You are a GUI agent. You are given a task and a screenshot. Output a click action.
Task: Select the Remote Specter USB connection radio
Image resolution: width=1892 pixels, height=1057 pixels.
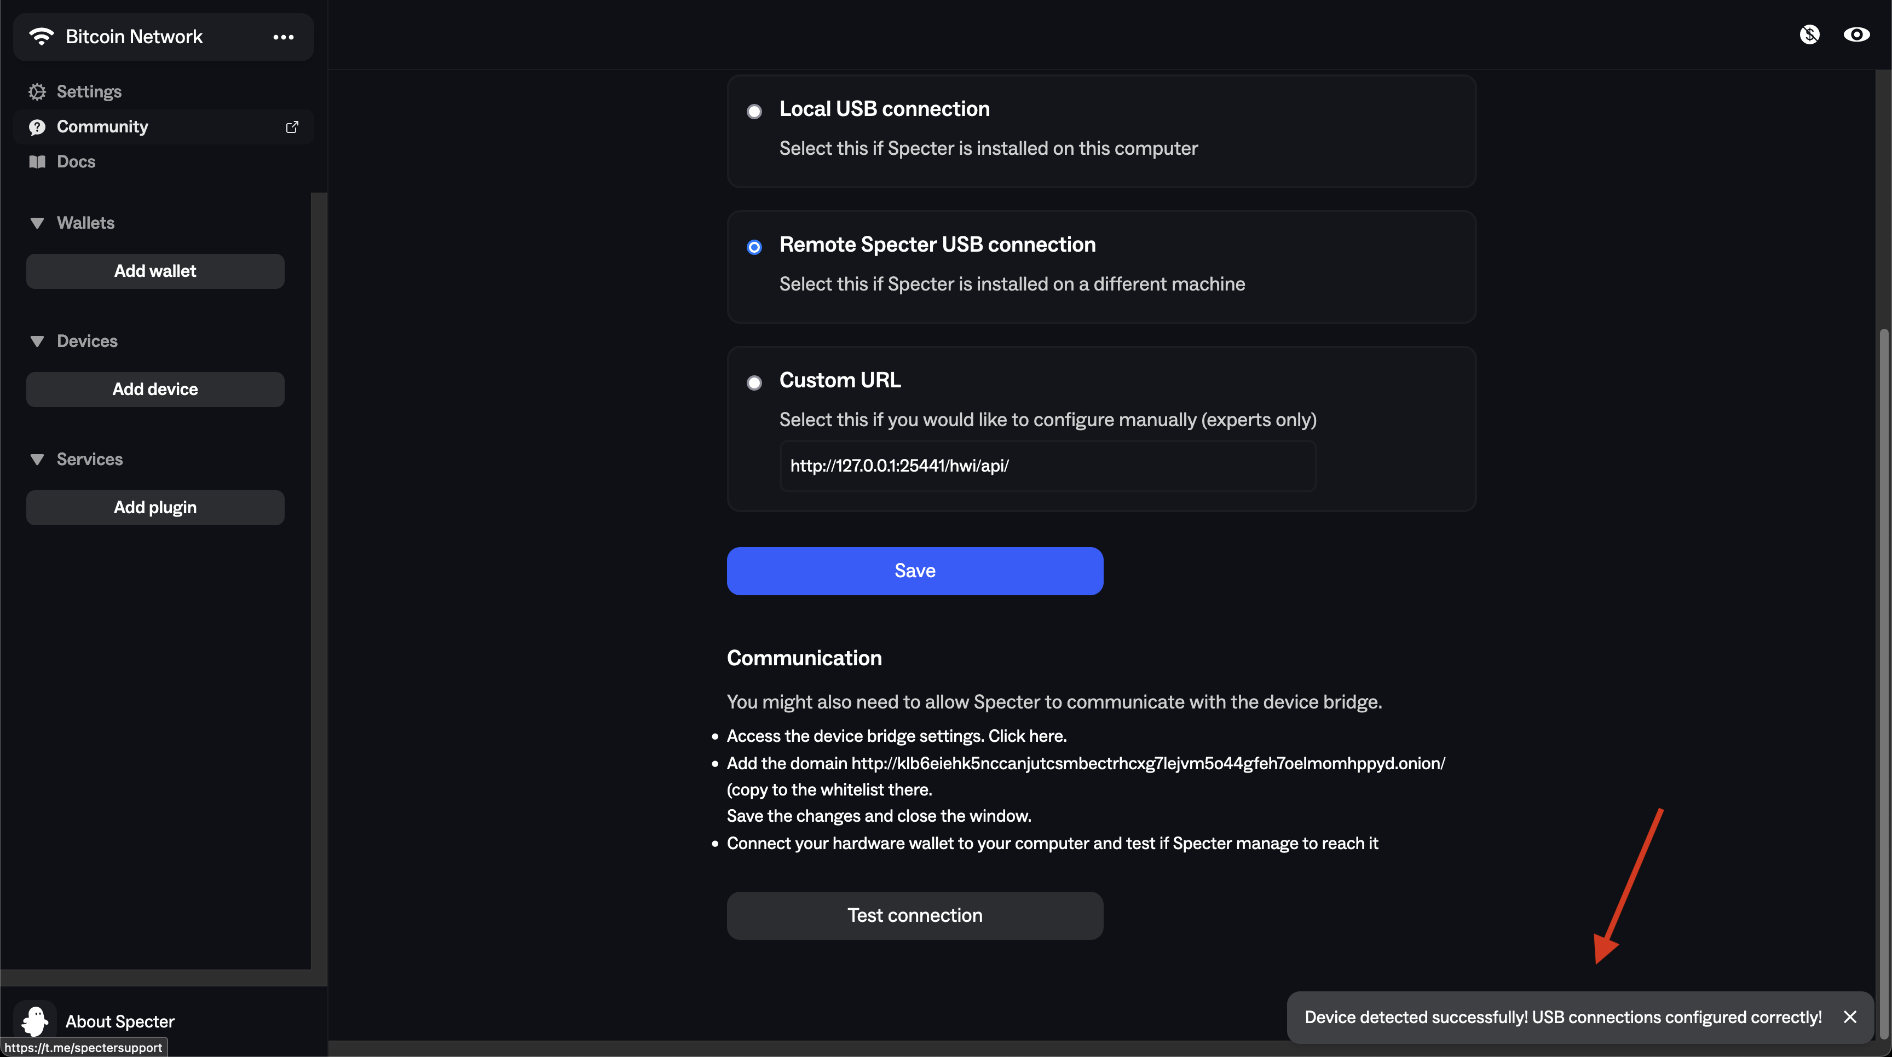coord(753,247)
